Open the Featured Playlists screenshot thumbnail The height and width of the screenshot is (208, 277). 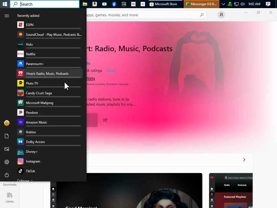tap(231, 190)
